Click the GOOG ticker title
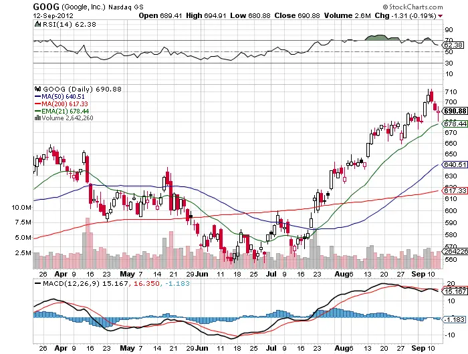The height and width of the screenshot is (354, 468). click(46, 7)
